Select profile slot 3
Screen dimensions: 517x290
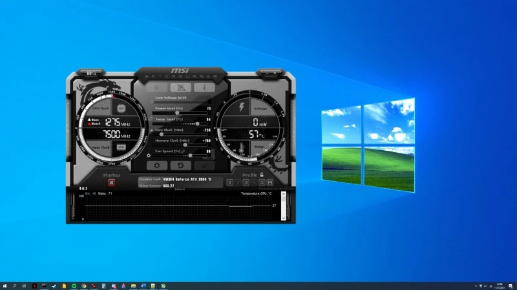point(246,182)
